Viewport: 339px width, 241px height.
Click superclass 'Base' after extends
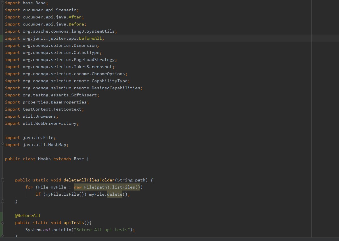pos(79,159)
